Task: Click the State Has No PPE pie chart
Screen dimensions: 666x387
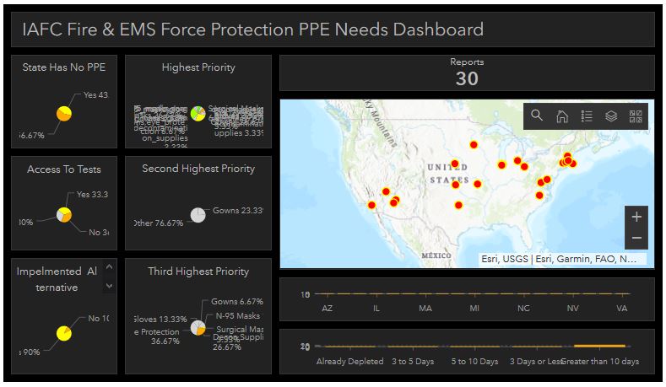Action: pyautogui.click(x=64, y=114)
